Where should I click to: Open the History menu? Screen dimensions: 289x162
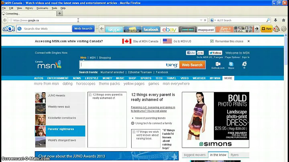pyautogui.click(x=29, y=8)
